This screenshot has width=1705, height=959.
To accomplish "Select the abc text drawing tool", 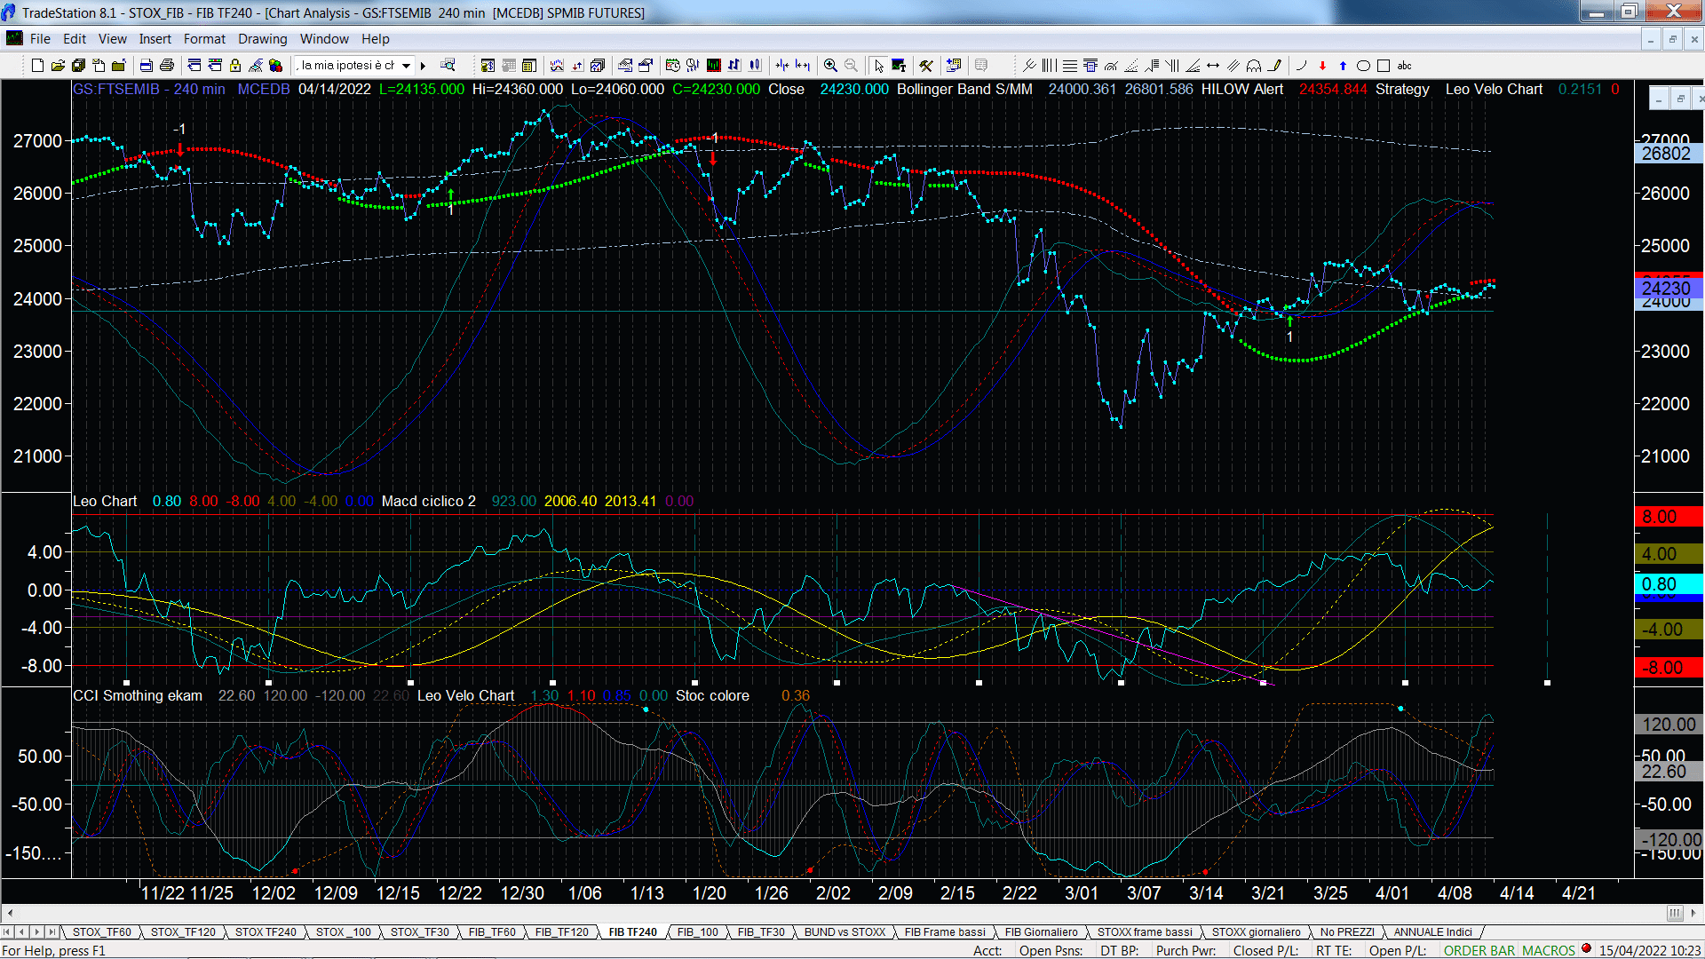I will pyautogui.click(x=1404, y=65).
